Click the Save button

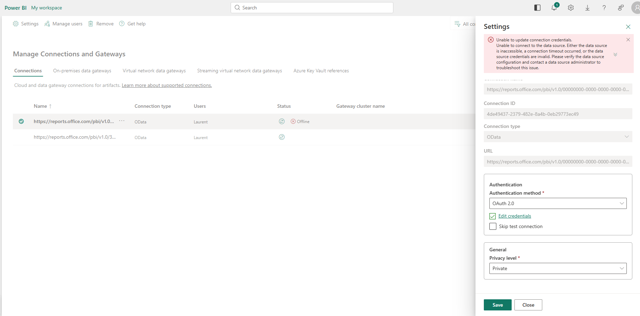click(x=497, y=305)
